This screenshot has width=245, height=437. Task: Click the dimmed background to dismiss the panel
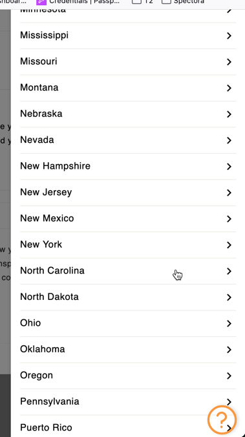[5, 223]
